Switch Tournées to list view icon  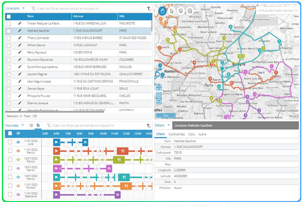31,125
